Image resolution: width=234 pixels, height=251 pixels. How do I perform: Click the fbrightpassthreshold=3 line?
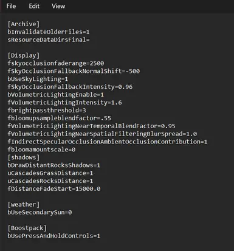47,111
